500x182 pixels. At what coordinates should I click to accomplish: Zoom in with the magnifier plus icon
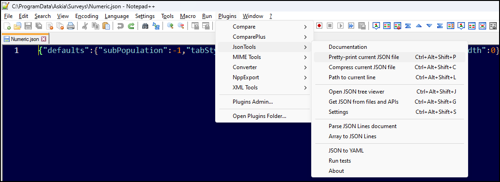tap(170, 26)
